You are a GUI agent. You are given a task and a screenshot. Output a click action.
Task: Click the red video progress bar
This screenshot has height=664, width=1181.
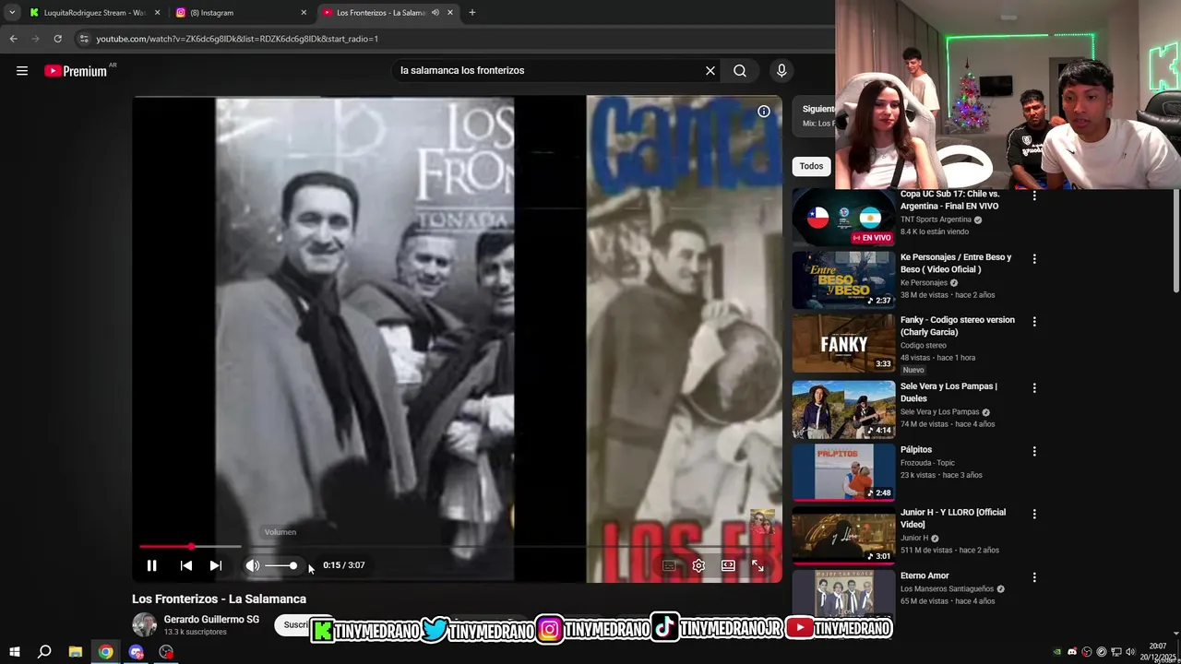166,547
